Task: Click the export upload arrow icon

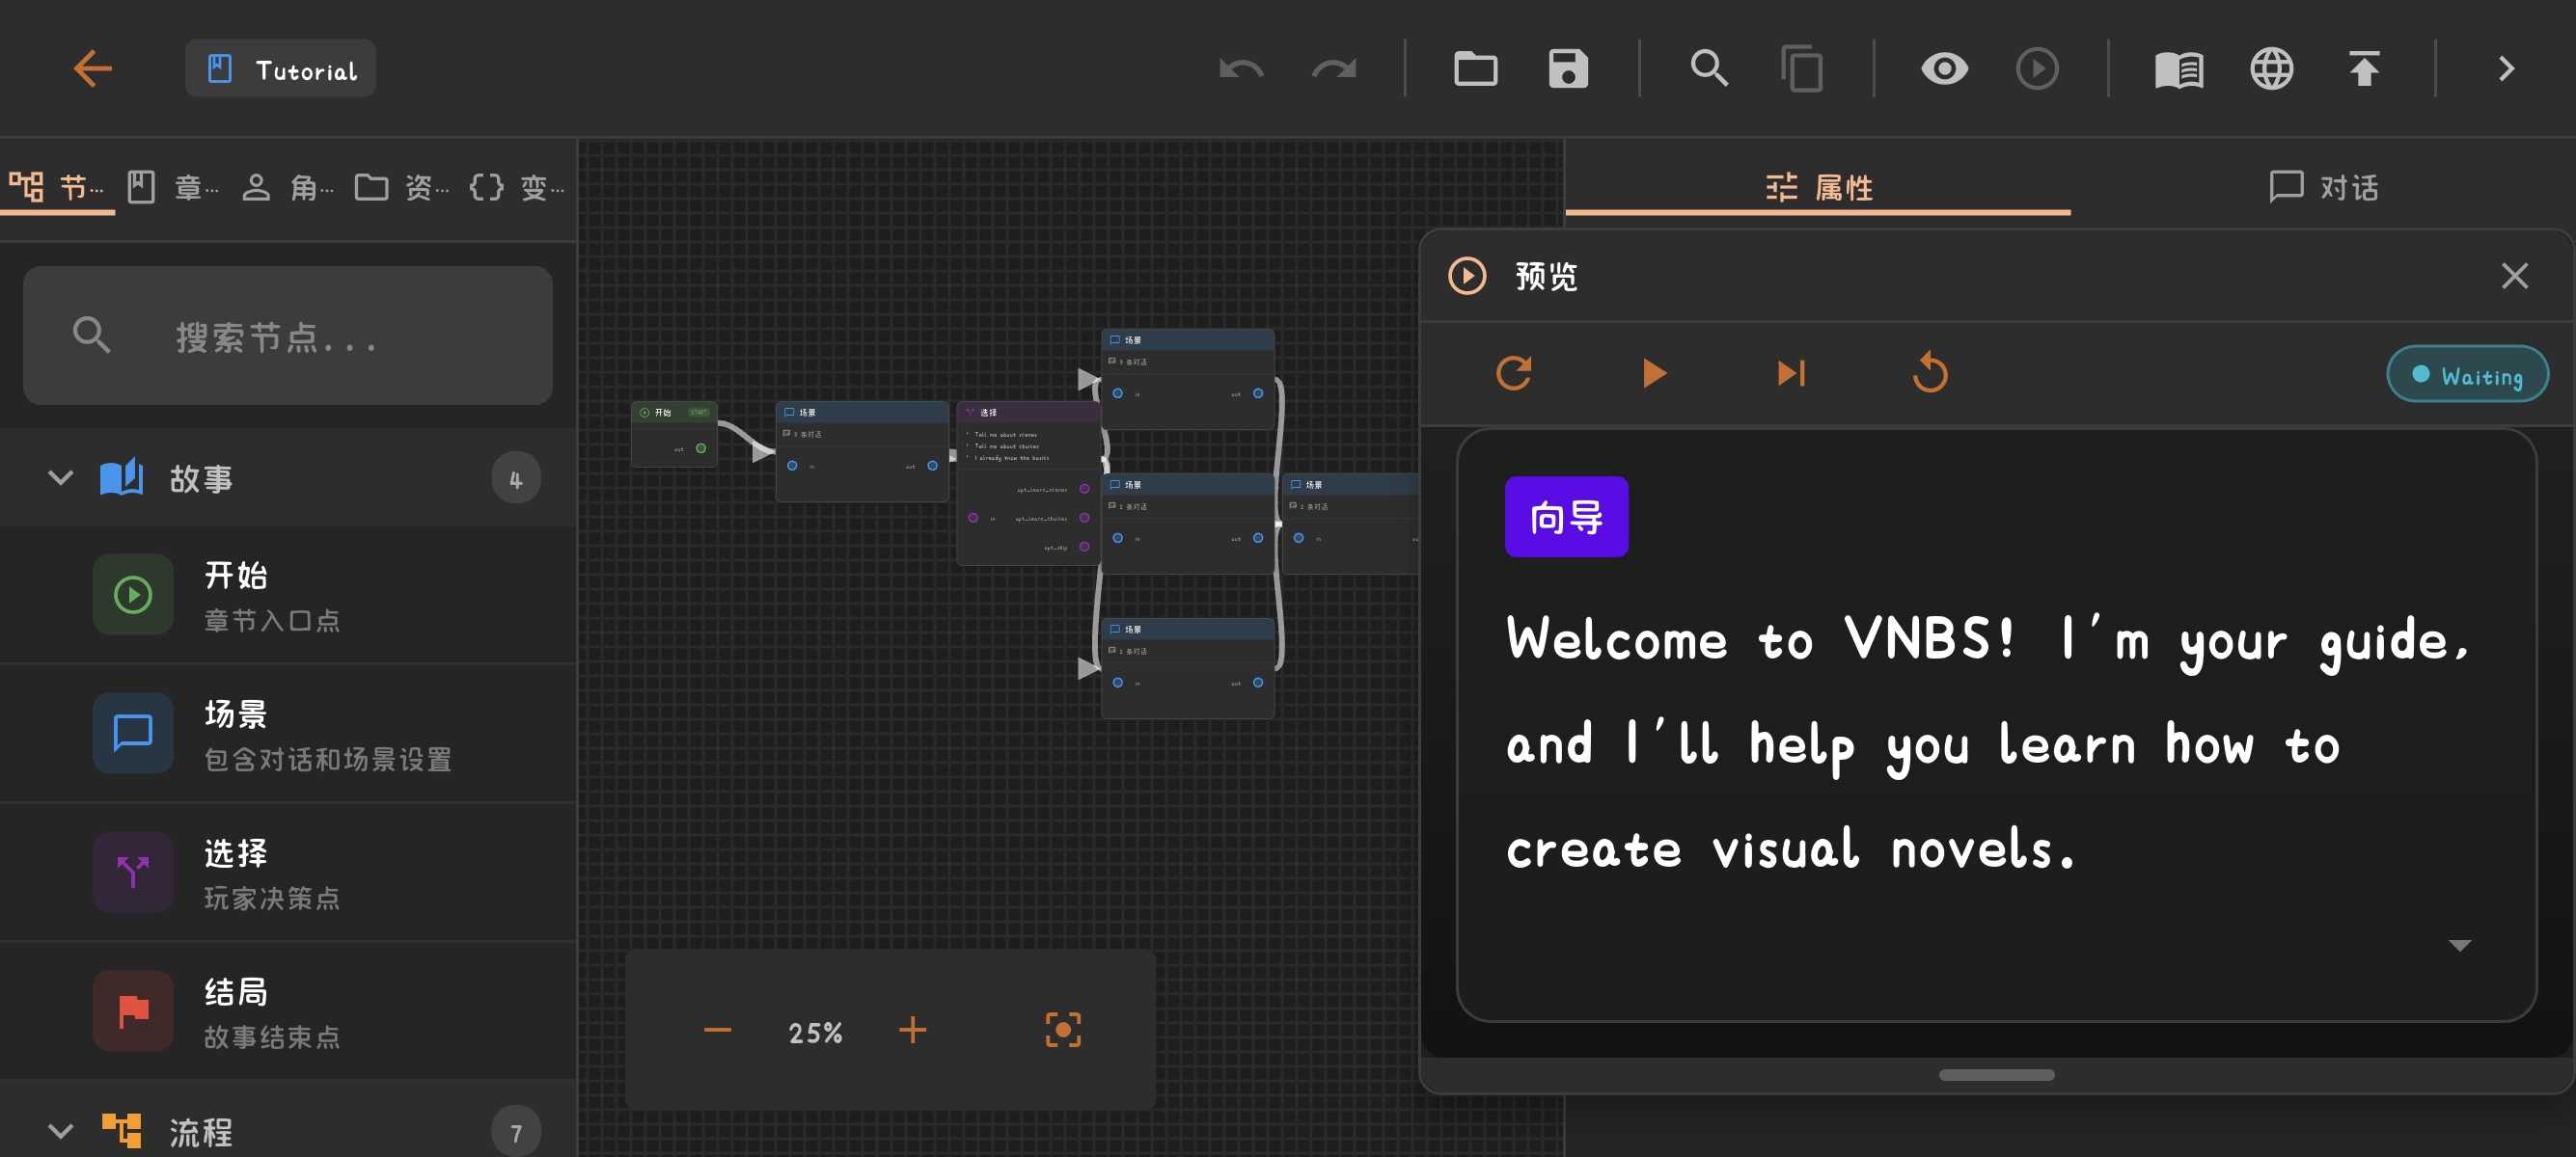Action: click(x=2363, y=69)
